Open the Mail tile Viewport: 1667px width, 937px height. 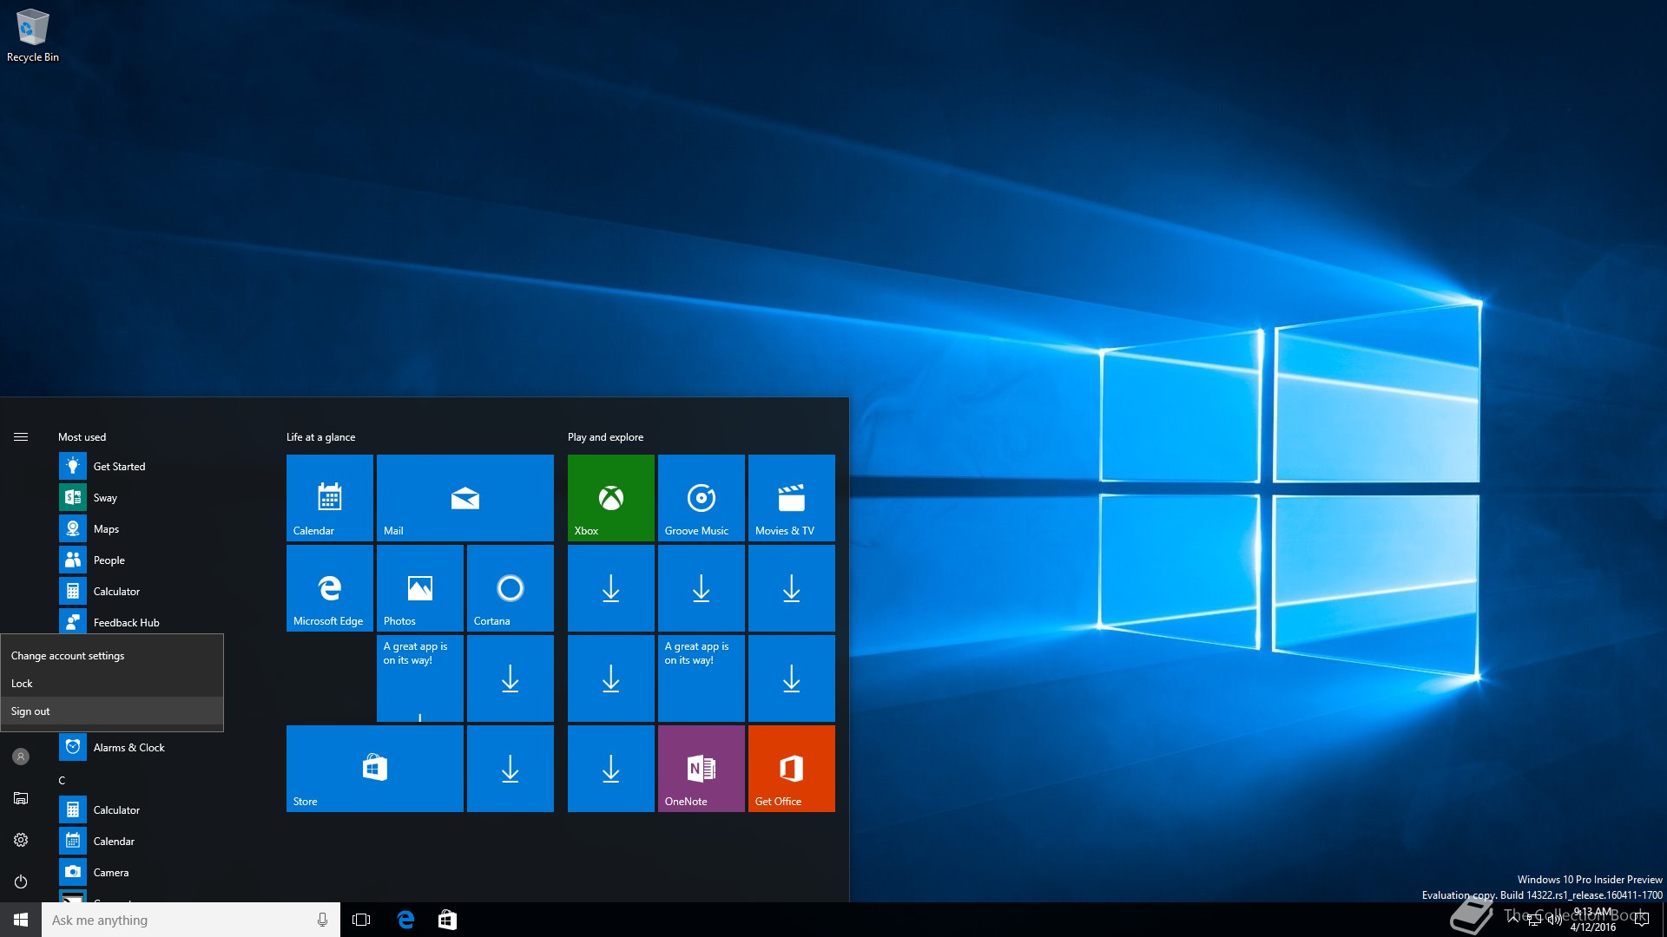point(465,498)
